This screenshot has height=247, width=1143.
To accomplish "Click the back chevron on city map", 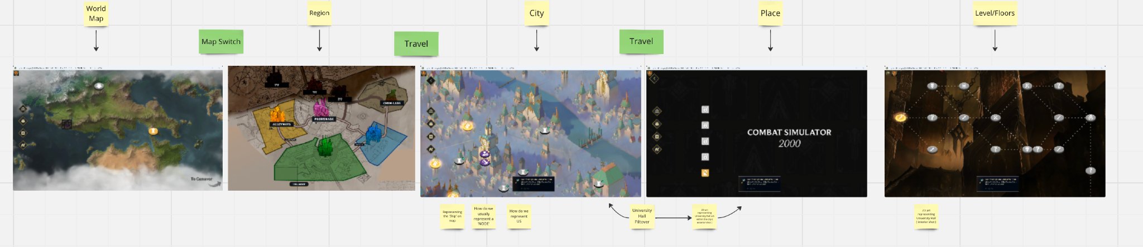I will click(431, 80).
